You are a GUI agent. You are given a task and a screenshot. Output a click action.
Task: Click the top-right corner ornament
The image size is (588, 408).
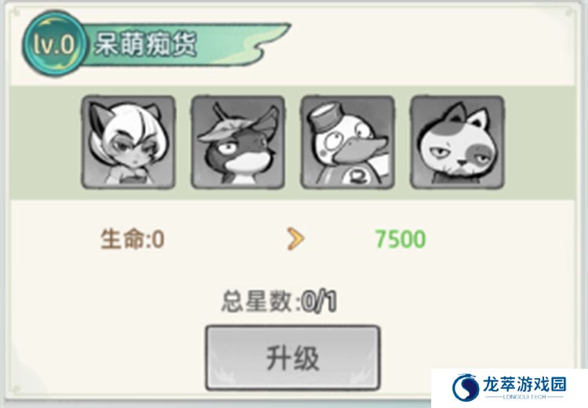569,13
